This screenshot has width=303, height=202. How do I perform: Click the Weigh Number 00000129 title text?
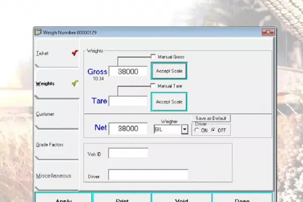(x=70, y=32)
